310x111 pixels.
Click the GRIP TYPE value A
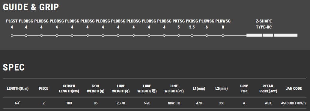[244, 103]
